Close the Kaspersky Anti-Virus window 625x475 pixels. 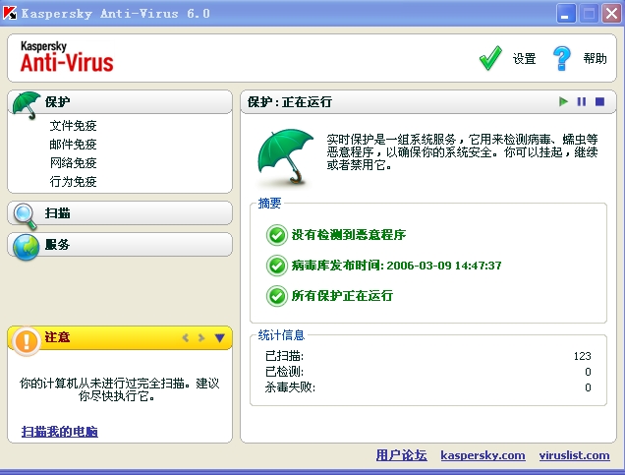612,13
